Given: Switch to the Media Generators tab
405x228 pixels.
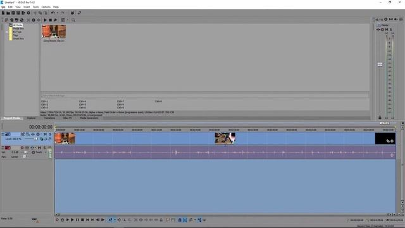Looking at the screenshot, I should 89,118.
